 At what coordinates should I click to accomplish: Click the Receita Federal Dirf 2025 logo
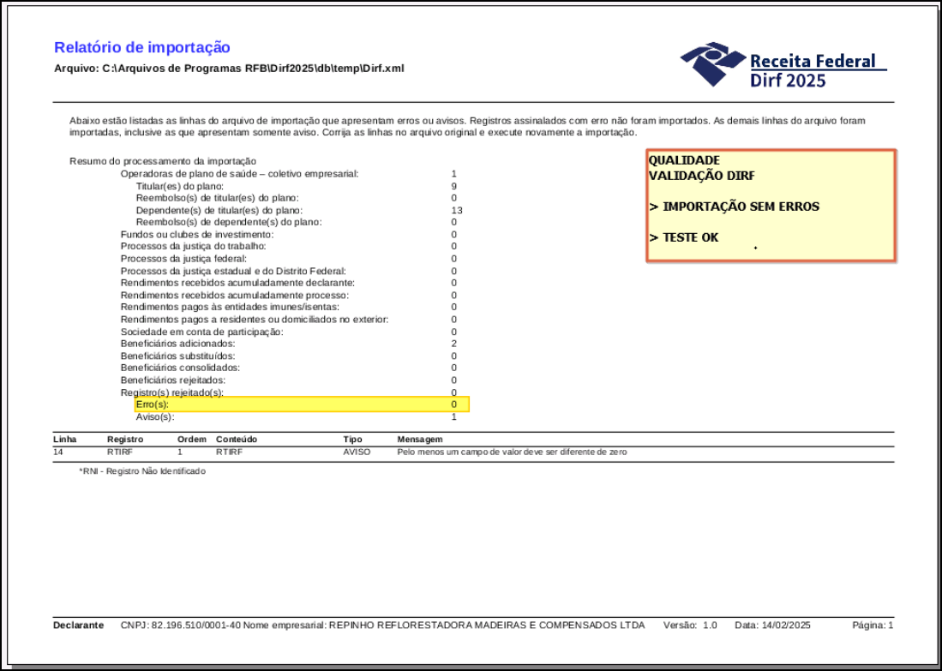[783, 65]
